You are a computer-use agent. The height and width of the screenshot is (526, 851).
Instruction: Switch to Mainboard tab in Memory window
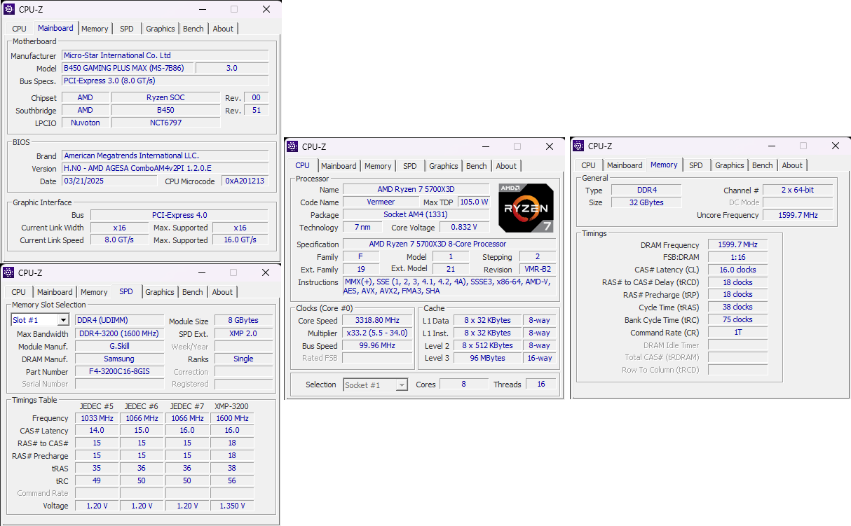[625, 165]
